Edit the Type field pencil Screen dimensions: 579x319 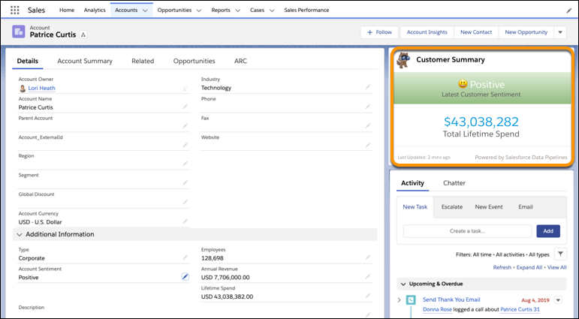click(x=185, y=257)
